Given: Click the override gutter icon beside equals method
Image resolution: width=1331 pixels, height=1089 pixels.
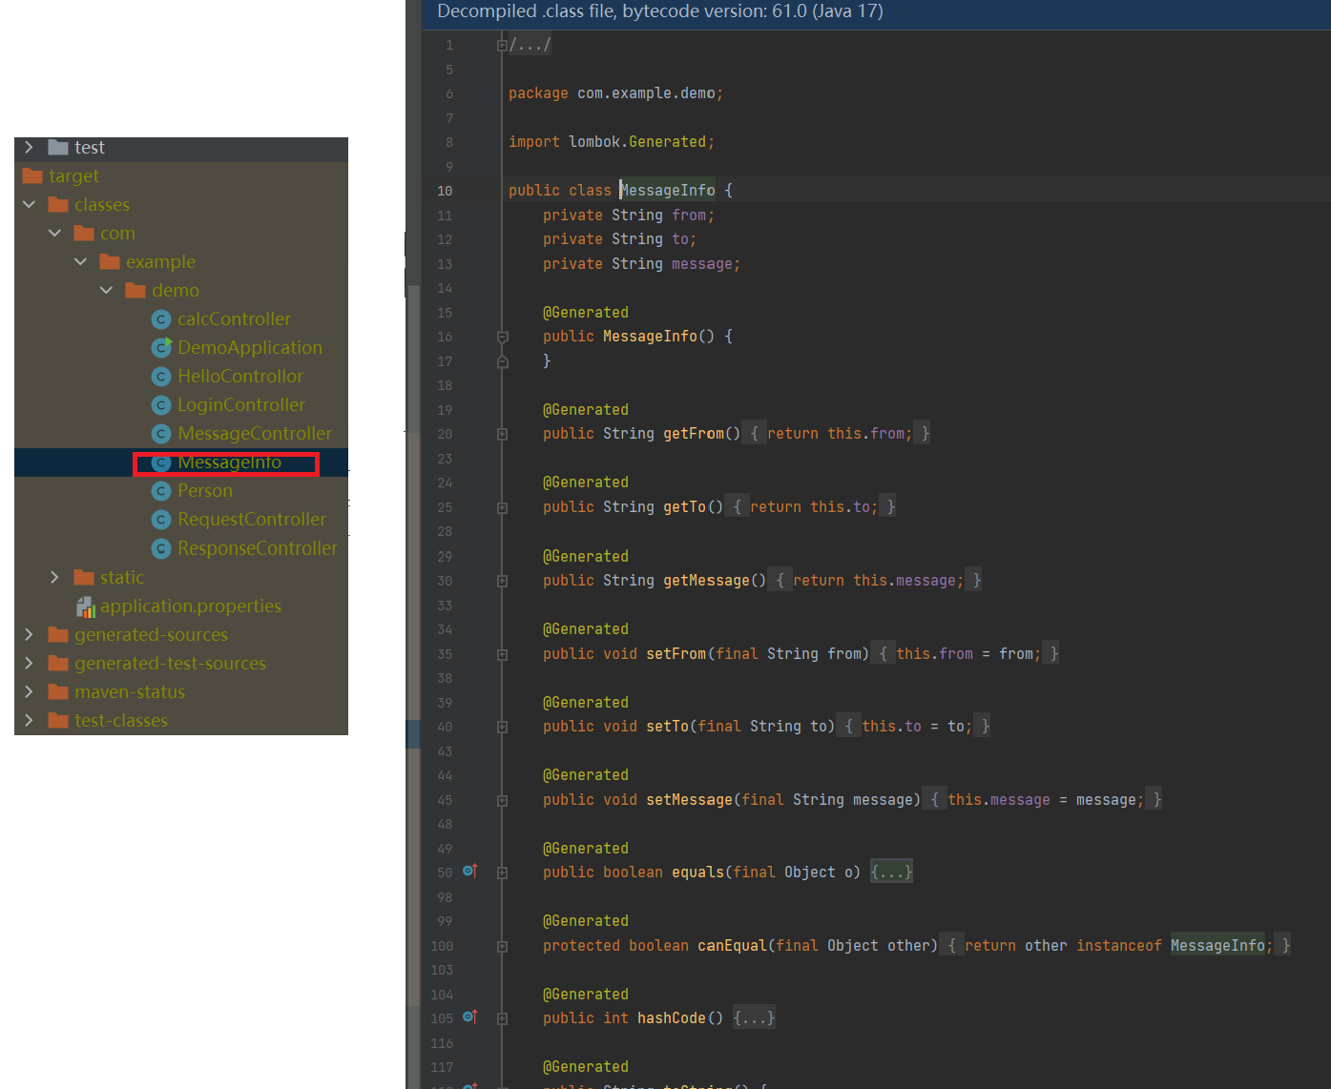Looking at the screenshot, I should click(x=469, y=871).
